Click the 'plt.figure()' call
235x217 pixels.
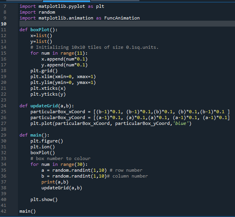coord(47,141)
